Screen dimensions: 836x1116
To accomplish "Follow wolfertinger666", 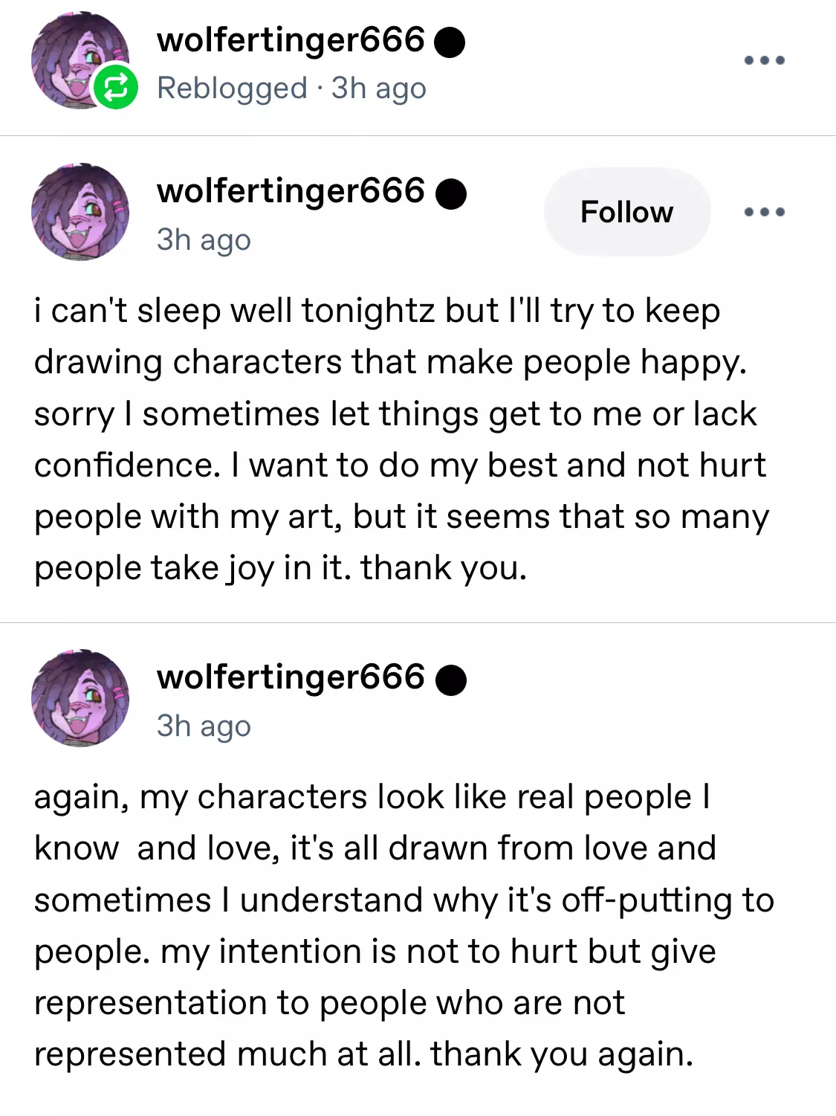I will [626, 212].
